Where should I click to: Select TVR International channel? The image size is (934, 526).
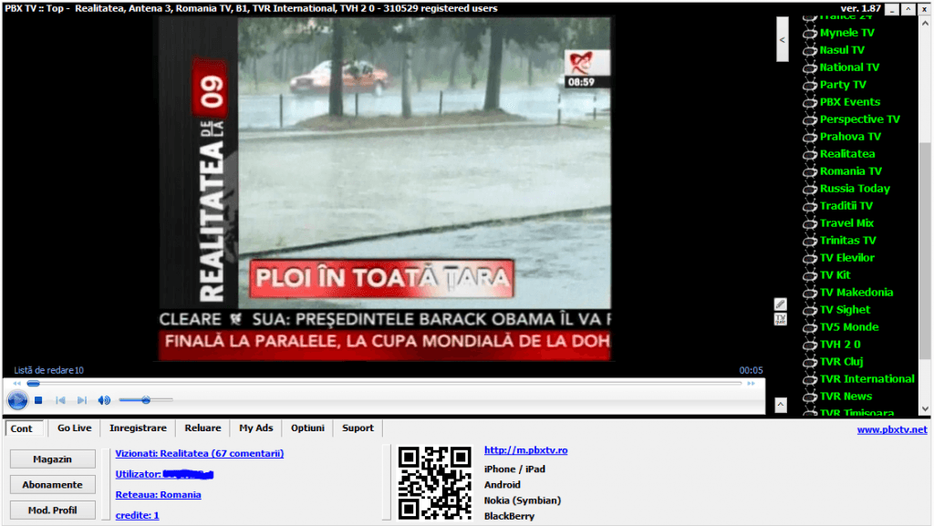pyautogui.click(x=867, y=378)
